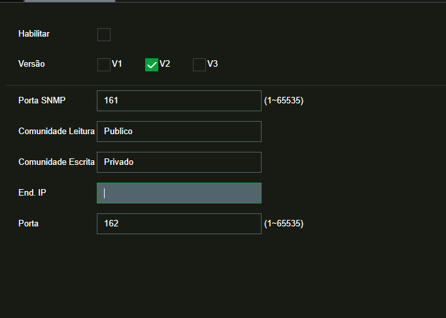Select the Porta field containing 162
Image resolution: width=446 pixels, height=318 pixels.
pos(179,224)
